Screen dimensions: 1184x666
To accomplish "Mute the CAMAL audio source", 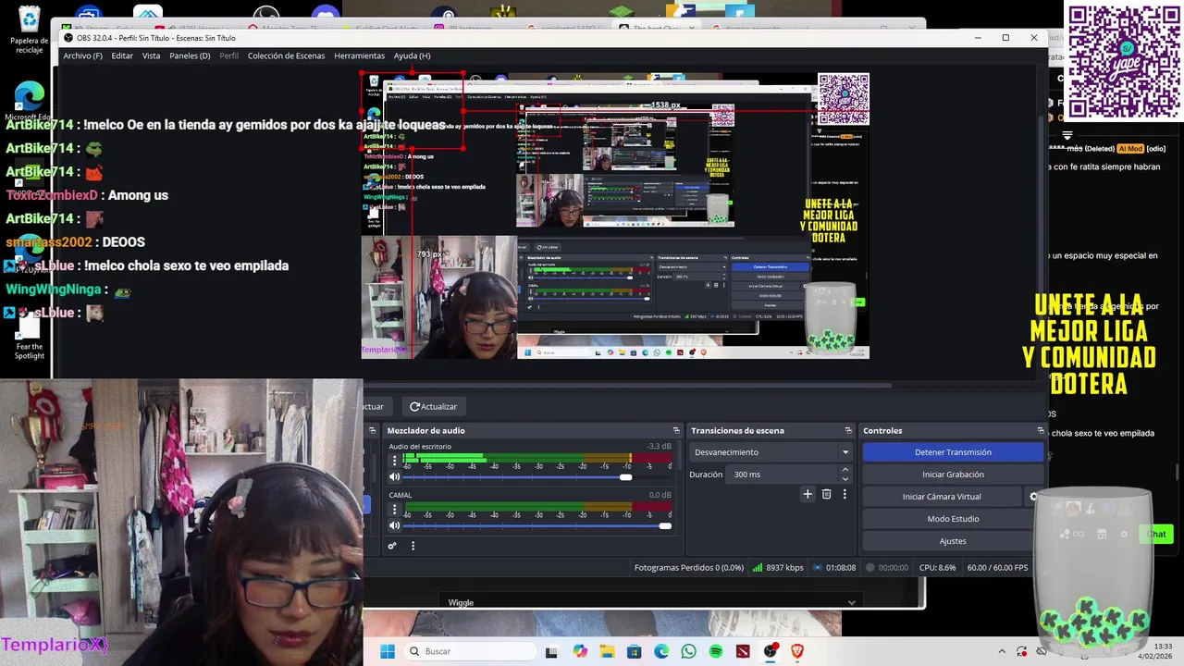I will click(395, 525).
